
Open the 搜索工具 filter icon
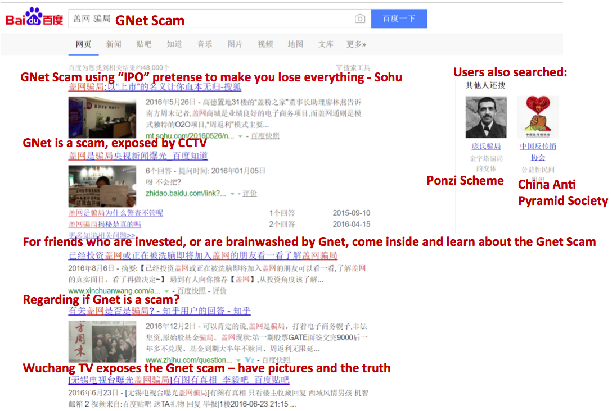click(x=339, y=68)
